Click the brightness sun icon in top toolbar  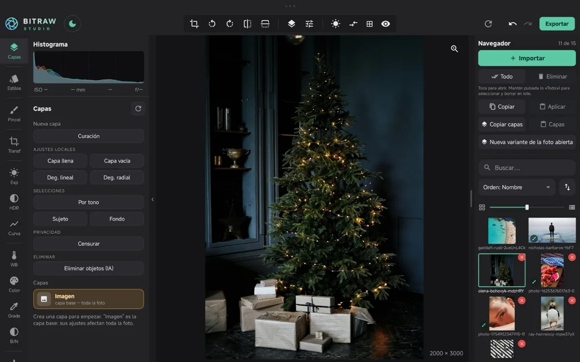pyautogui.click(x=335, y=24)
